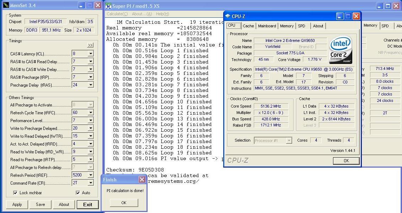Toggle the Auto checkbox in MemSet
Image resolution: width=402 pixels, height=213 pixels.
click(x=78, y=192)
